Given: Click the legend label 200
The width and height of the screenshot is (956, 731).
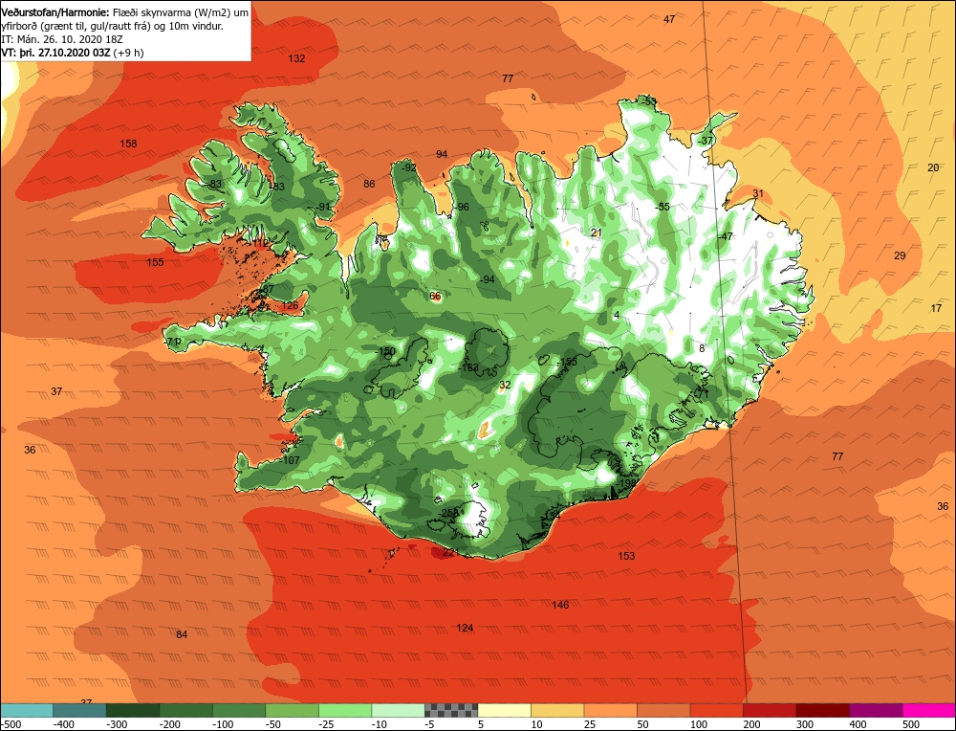Looking at the screenshot, I should [751, 724].
